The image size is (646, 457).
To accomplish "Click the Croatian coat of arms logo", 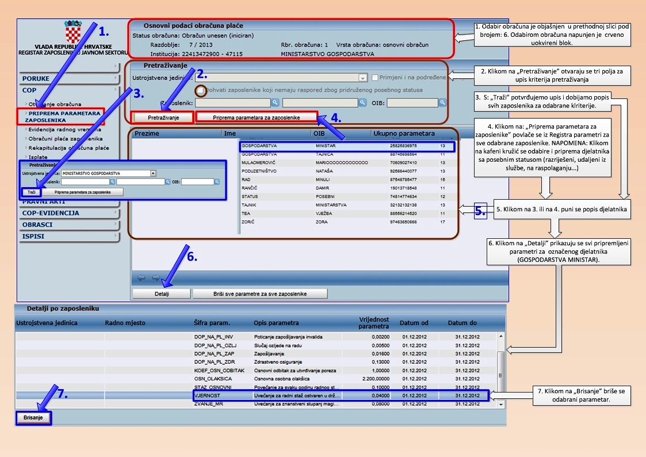I will [73, 32].
